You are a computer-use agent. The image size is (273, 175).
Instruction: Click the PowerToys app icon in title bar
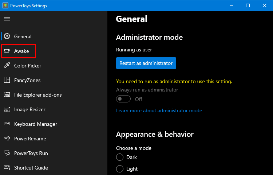5,6
